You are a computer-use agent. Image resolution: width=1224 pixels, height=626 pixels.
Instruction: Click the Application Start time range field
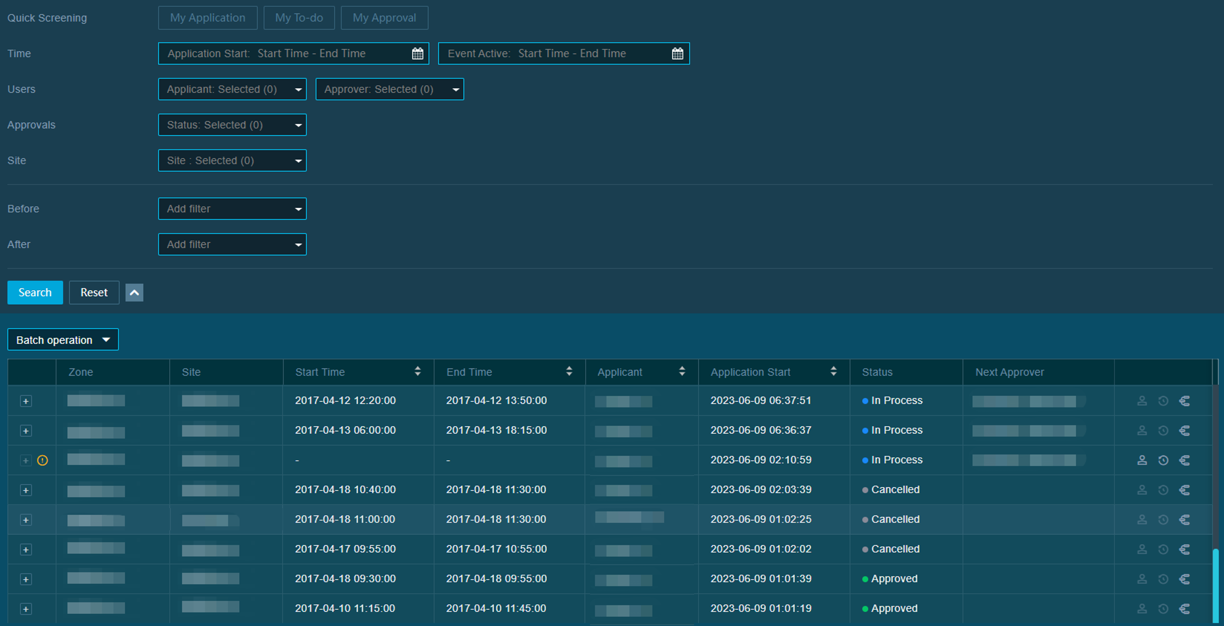pos(293,54)
